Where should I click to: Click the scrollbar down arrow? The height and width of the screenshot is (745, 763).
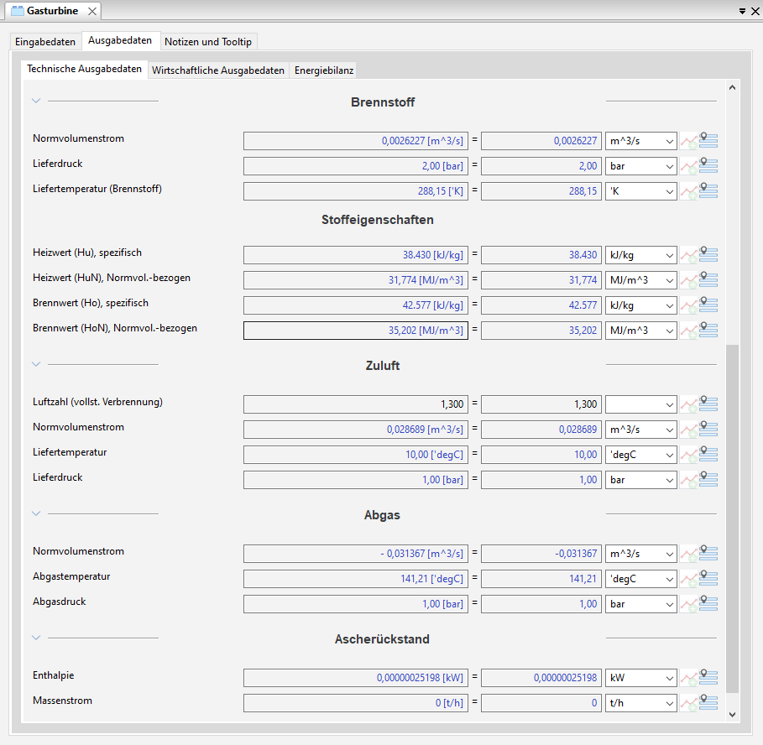point(732,714)
